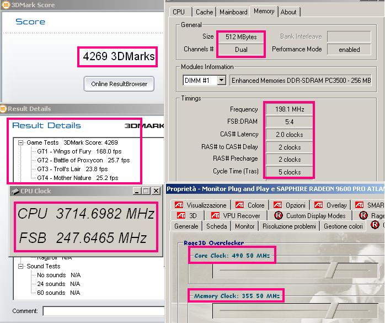
Task: Click the 512 MBytes size field
Action: coord(241,37)
